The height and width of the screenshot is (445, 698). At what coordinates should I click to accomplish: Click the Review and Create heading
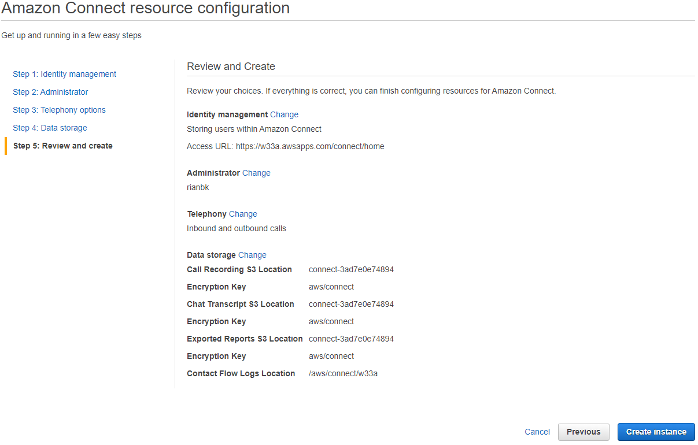(231, 66)
